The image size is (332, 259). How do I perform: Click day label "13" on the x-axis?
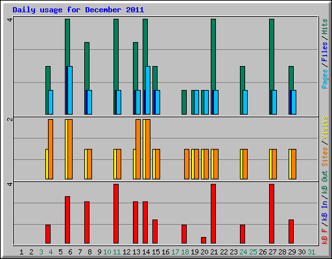click(136, 252)
